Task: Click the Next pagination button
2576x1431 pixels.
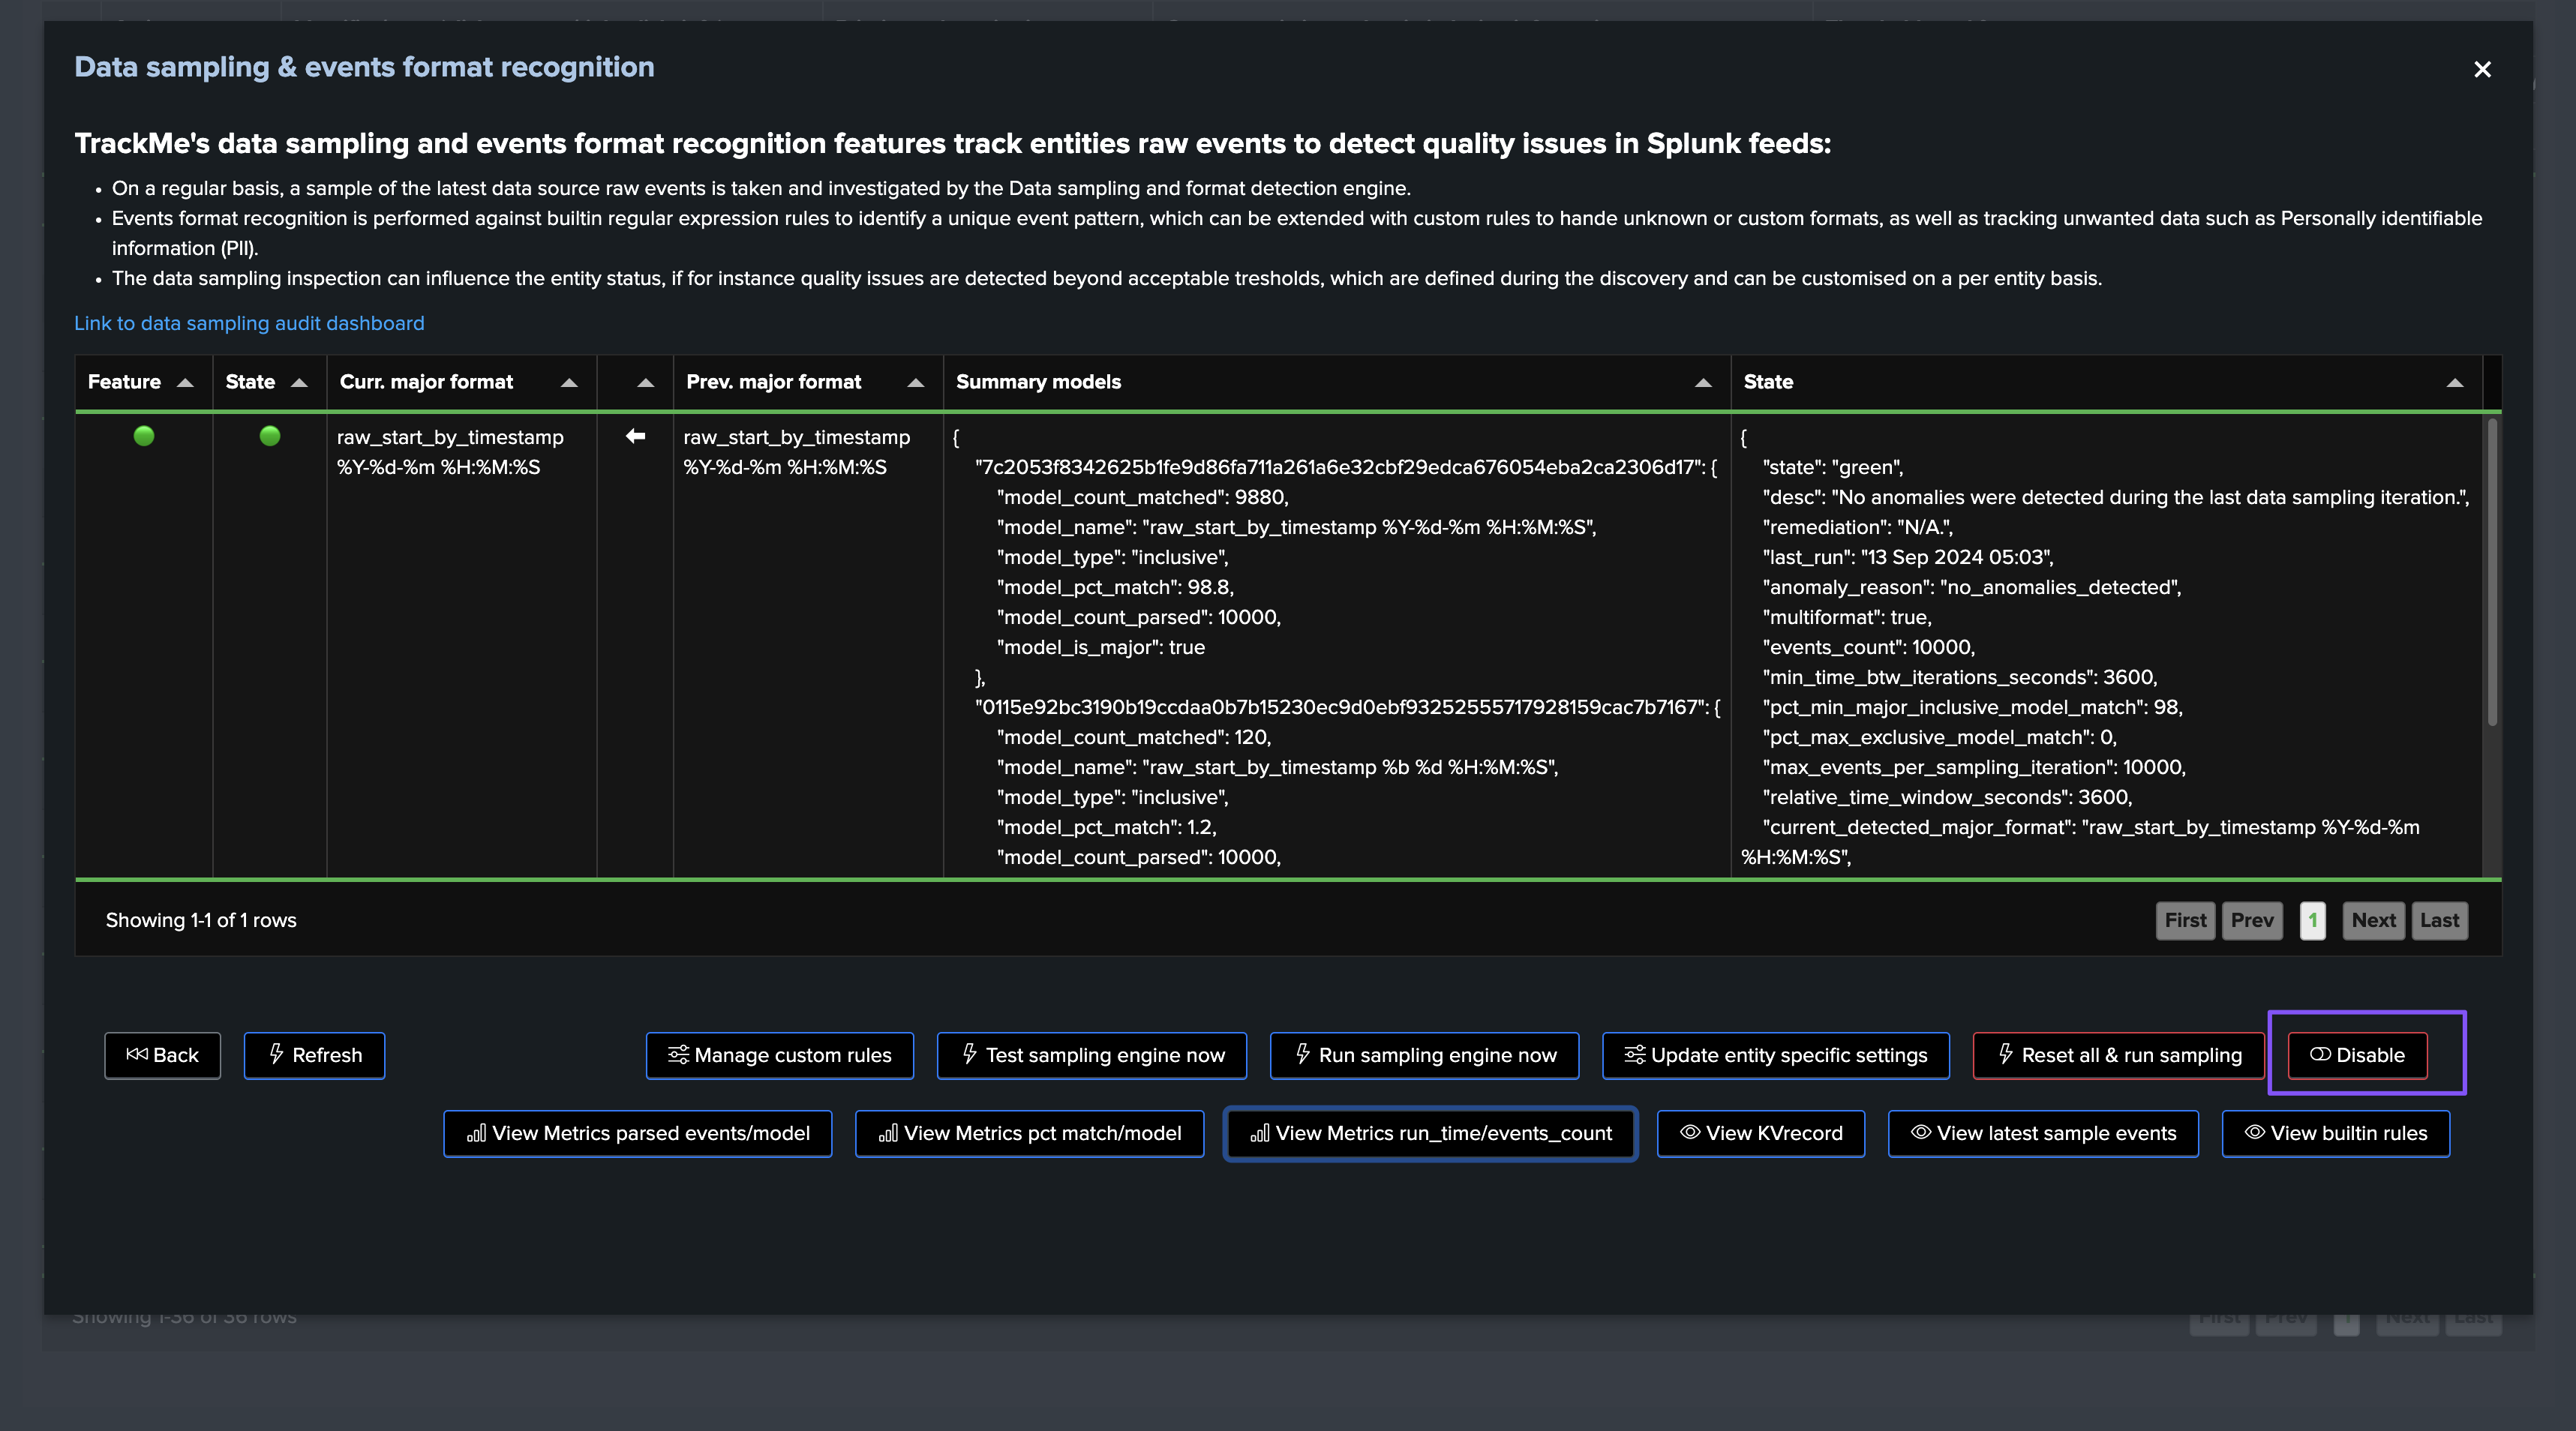Action: point(2373,920)
